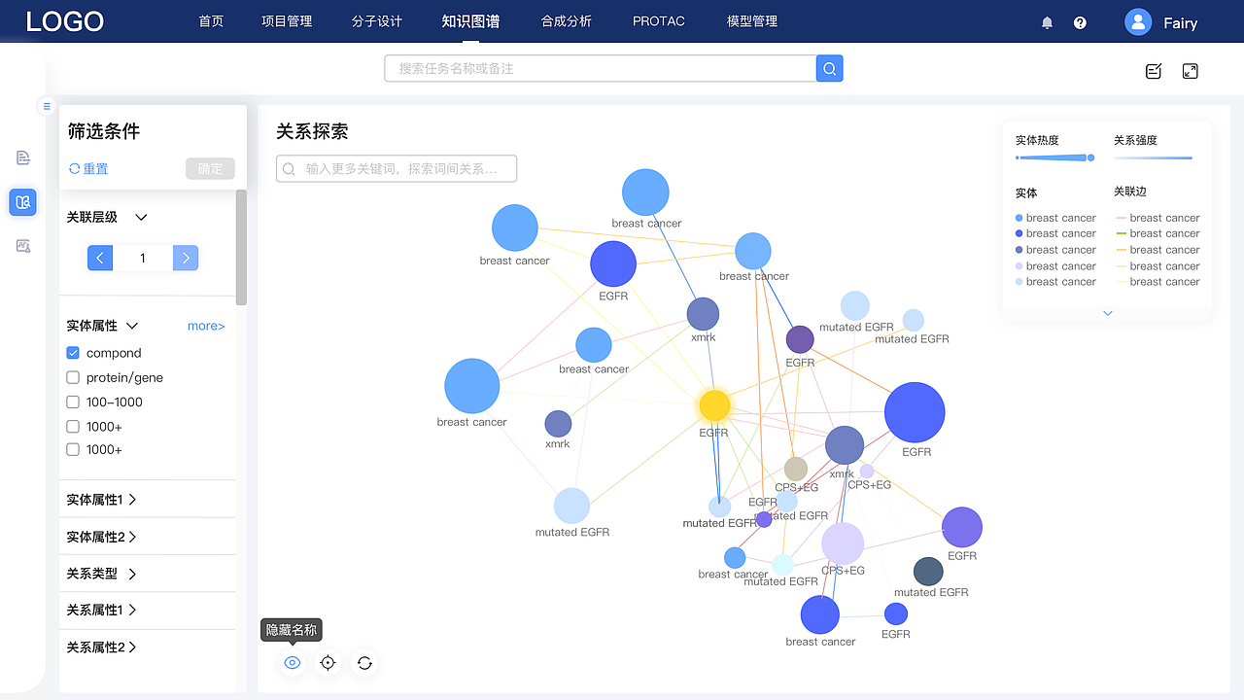Toggle fullscreen expand icon
Viewport: 1244px width, 700px height.
click(1191, 71)
